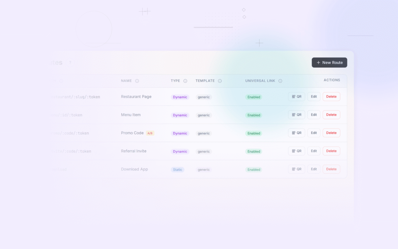
Task: Click generic template tag in Menu Item row
Action: pos(204,115)
